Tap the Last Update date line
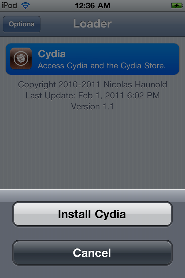Screen dimensions: 185x278 coord(92,96)
